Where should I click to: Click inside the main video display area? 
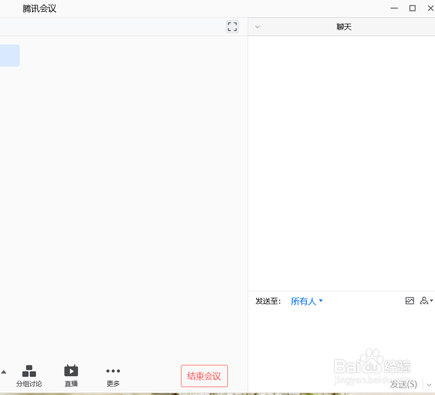pos(124,197)
